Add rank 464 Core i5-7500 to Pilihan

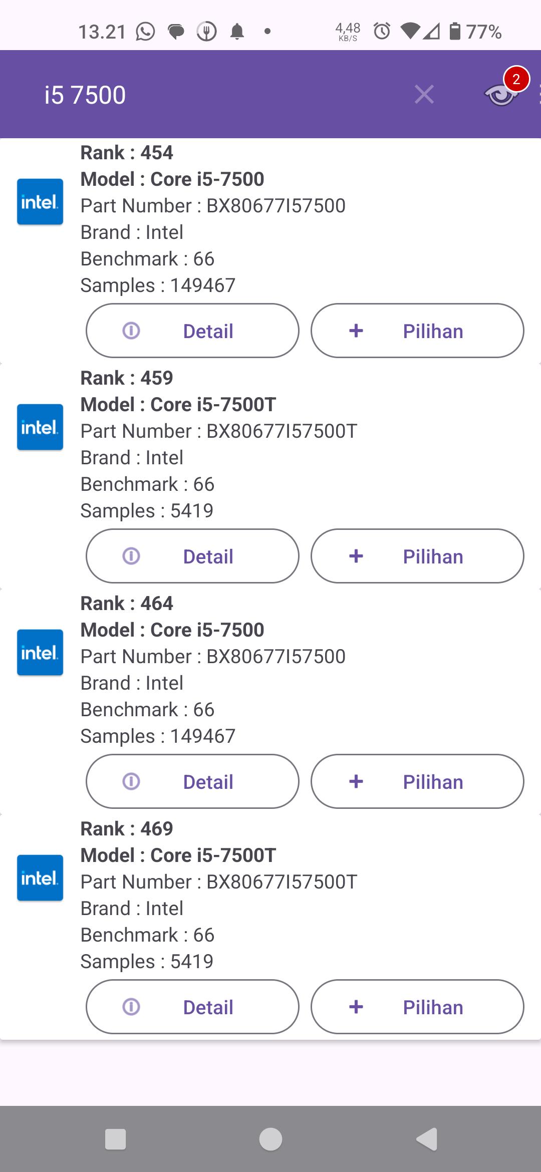(417, 781)
